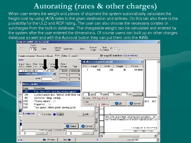Select corate row Cut flowers, foliage, cuttings

51,98
